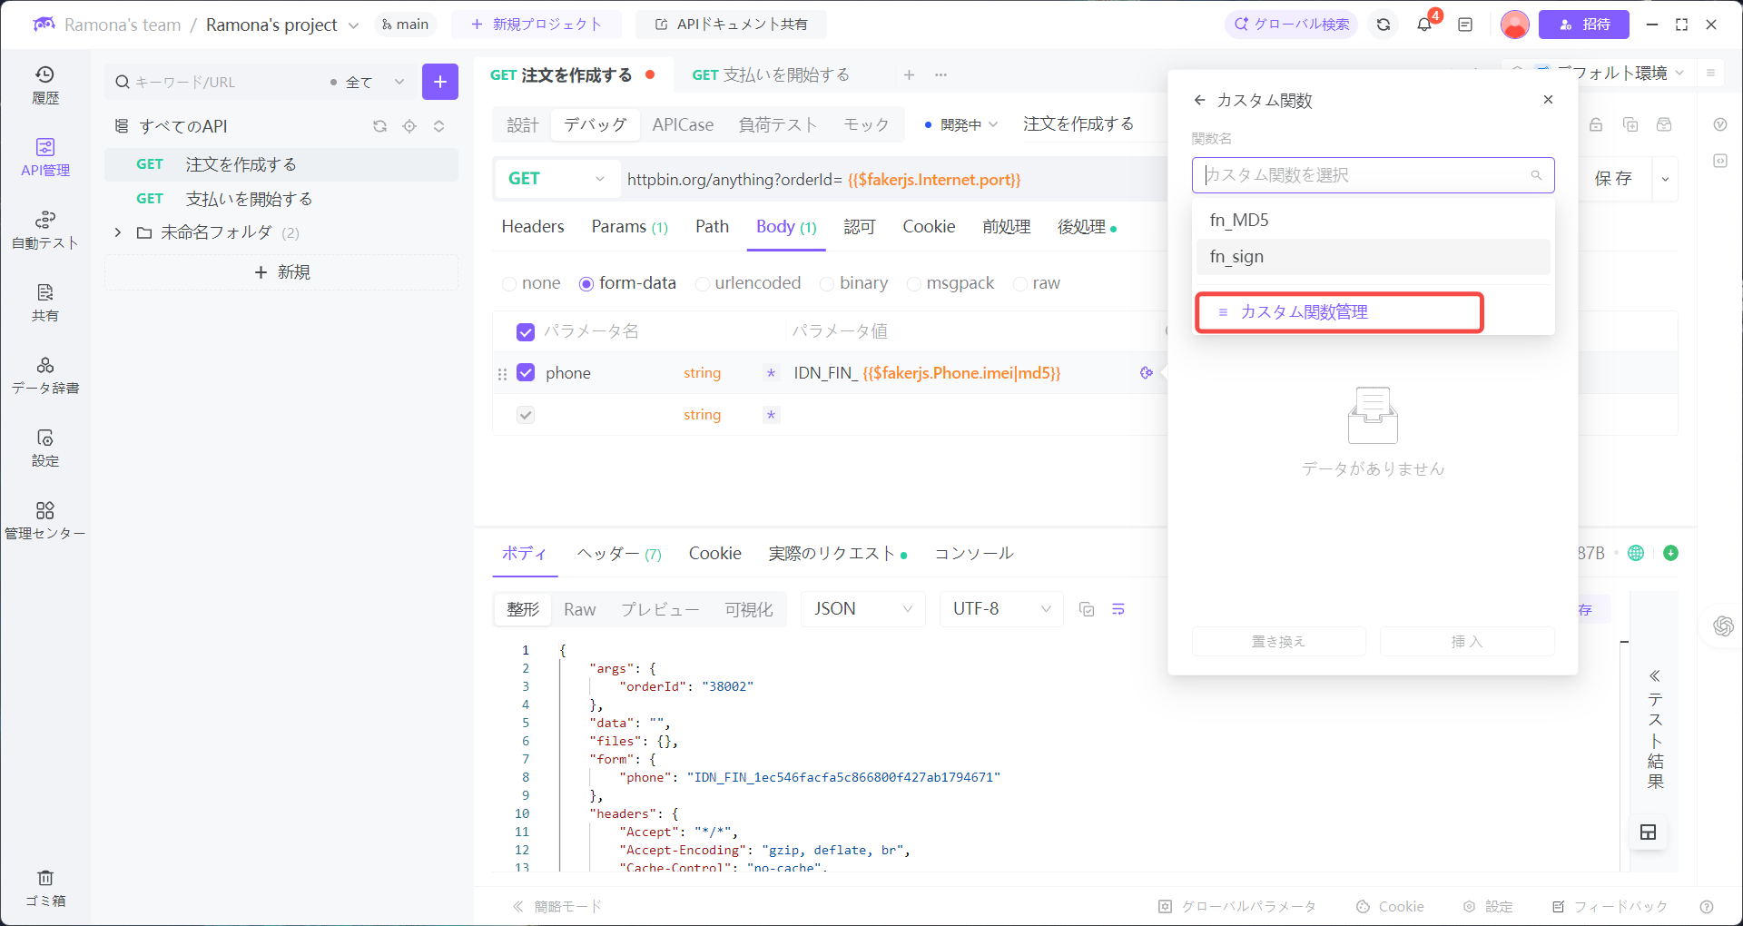Uncheck the phone parameter checkbox
Image resolution: width=1743 pixels, height=926 pixels.
coord(526,372)
